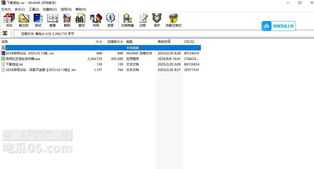Sort by the 大小 column header
The height and width of the screenshot is (169, 314).
pos(93,42)
